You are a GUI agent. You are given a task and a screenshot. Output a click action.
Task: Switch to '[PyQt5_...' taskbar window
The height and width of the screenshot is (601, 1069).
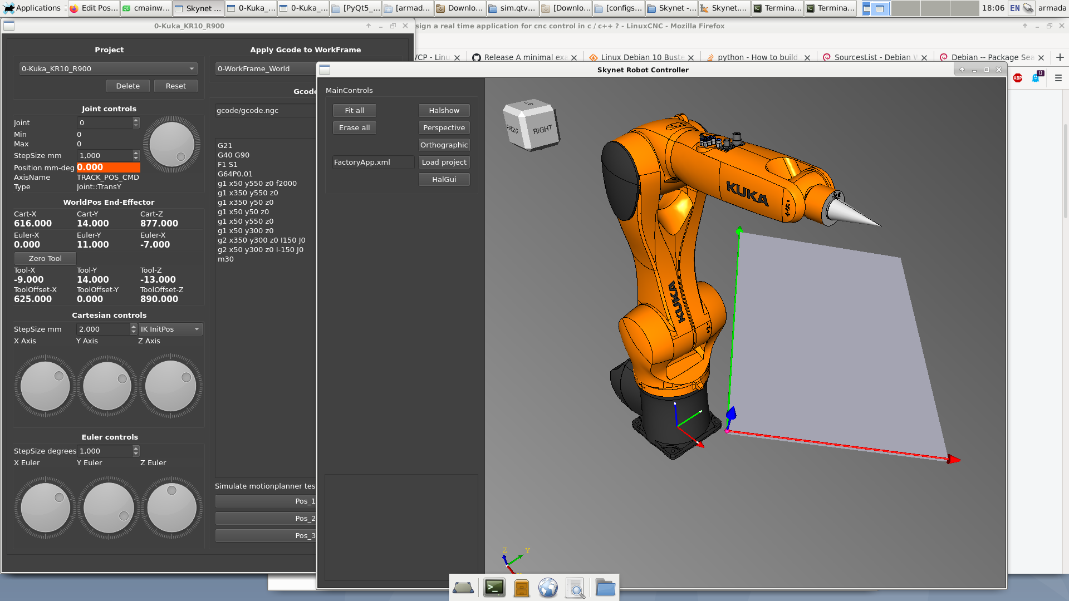(x=356, y=8)
